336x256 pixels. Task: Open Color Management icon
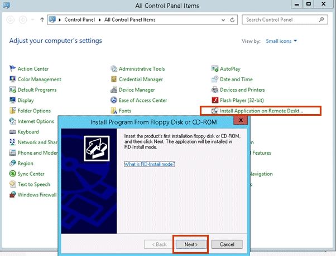(12, 79)
